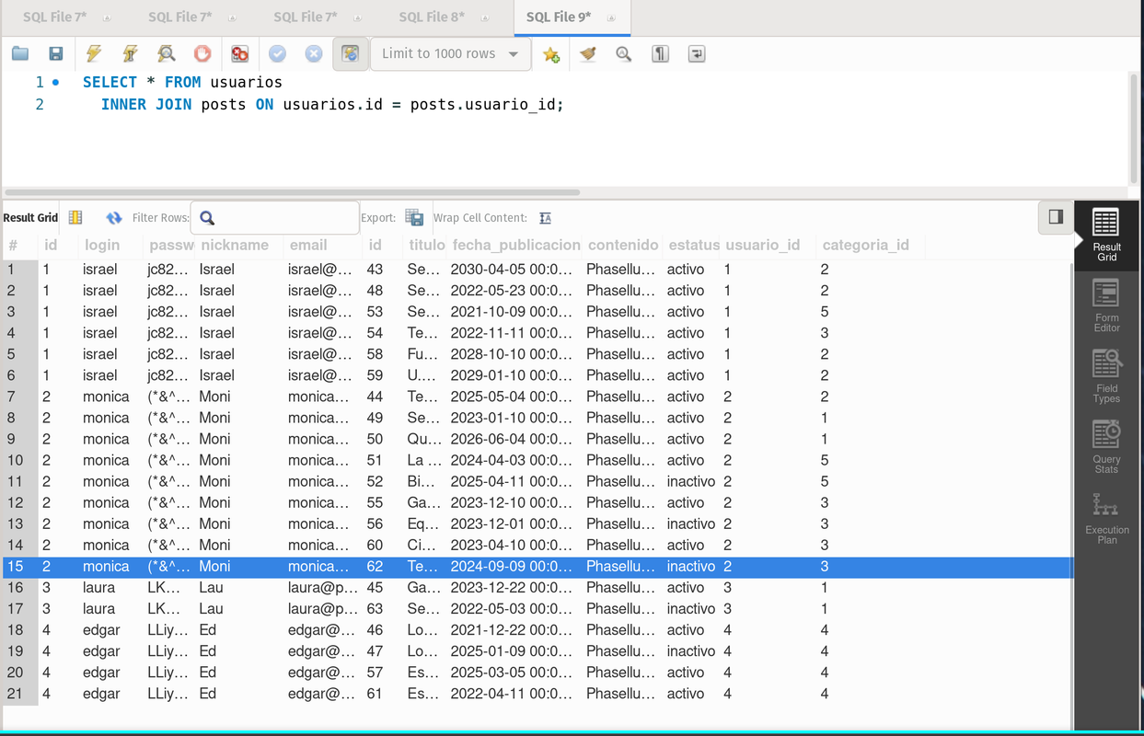
Task: View the Execution Plan panel
Action: pyautogui.click(x=1106, y=519)
